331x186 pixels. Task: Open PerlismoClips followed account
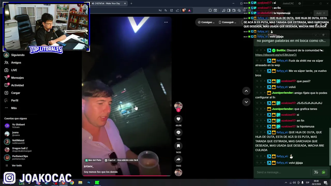[x=20, y=157]
